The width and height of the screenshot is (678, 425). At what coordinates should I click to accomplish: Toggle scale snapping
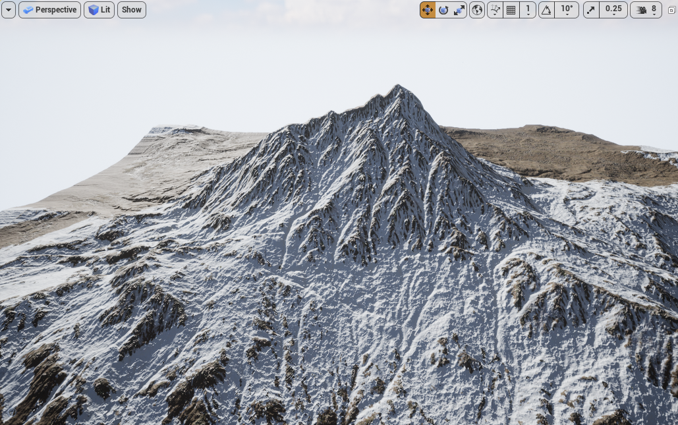[x=591, y=10]
